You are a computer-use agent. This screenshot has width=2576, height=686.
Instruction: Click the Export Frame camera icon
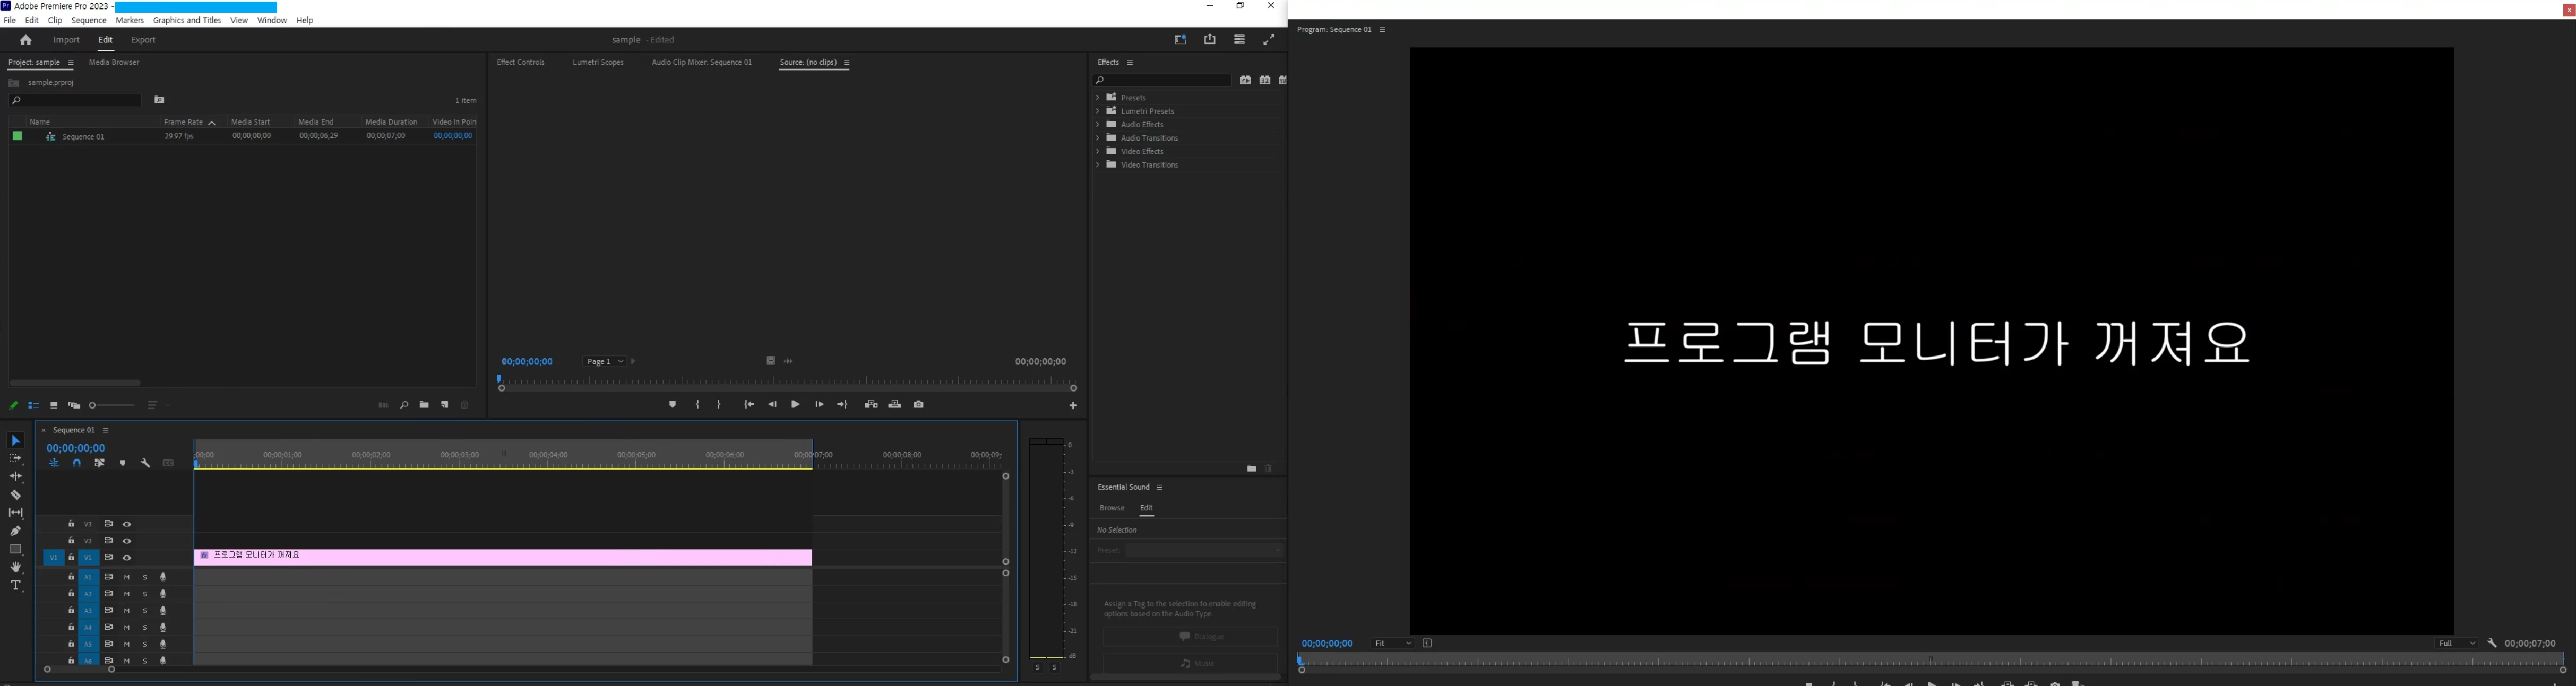point(919,405)
